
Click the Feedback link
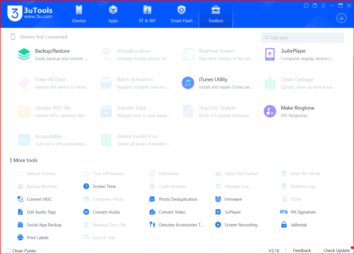click(301, 250)
